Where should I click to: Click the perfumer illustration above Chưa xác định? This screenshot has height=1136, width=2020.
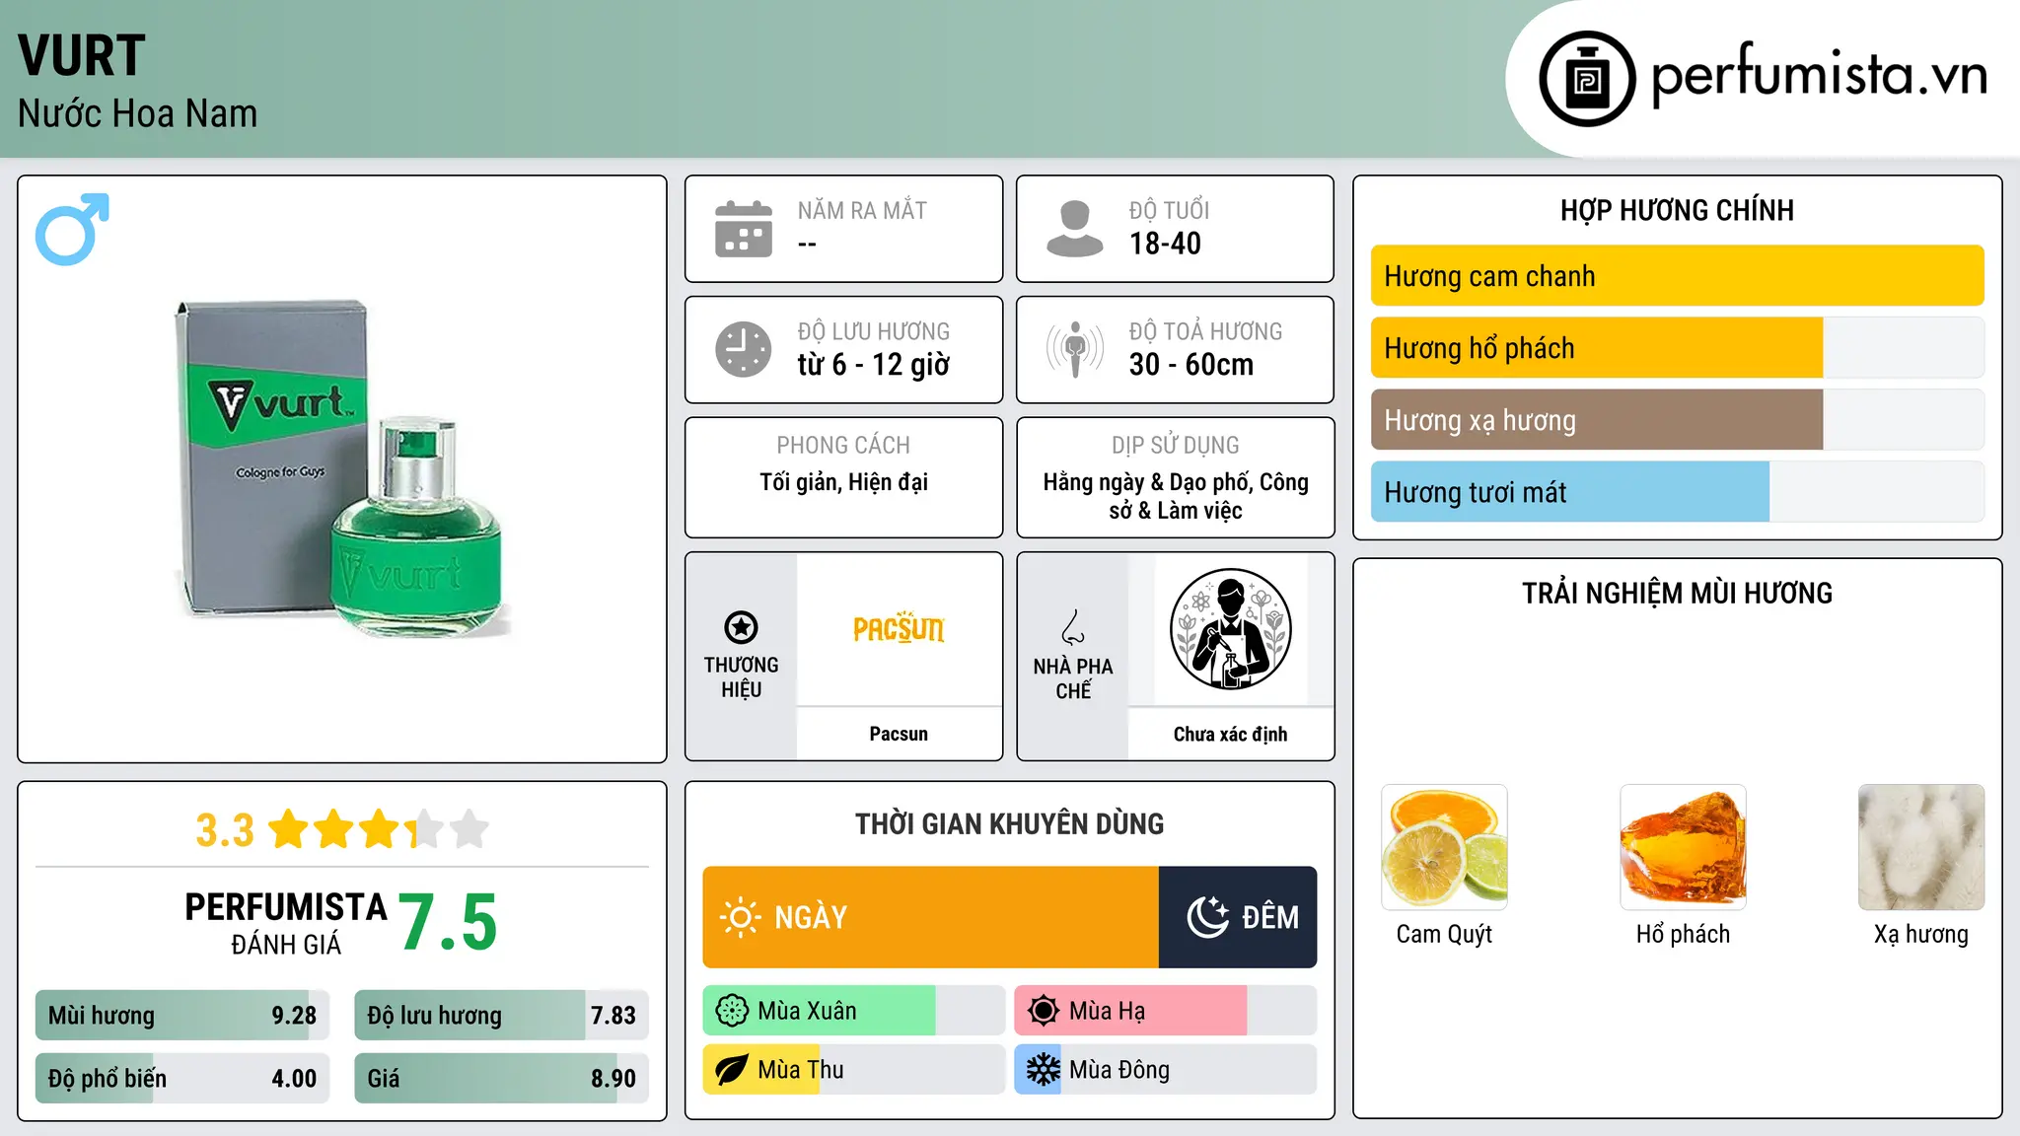coord(1230,629)
